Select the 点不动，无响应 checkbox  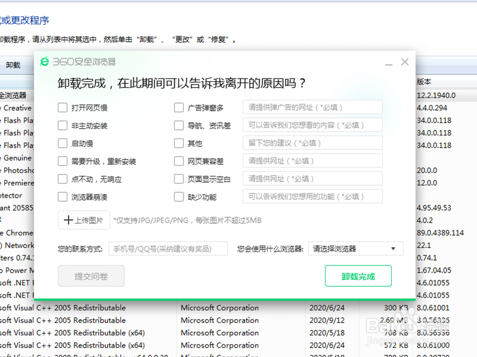[x=63, y=179]
